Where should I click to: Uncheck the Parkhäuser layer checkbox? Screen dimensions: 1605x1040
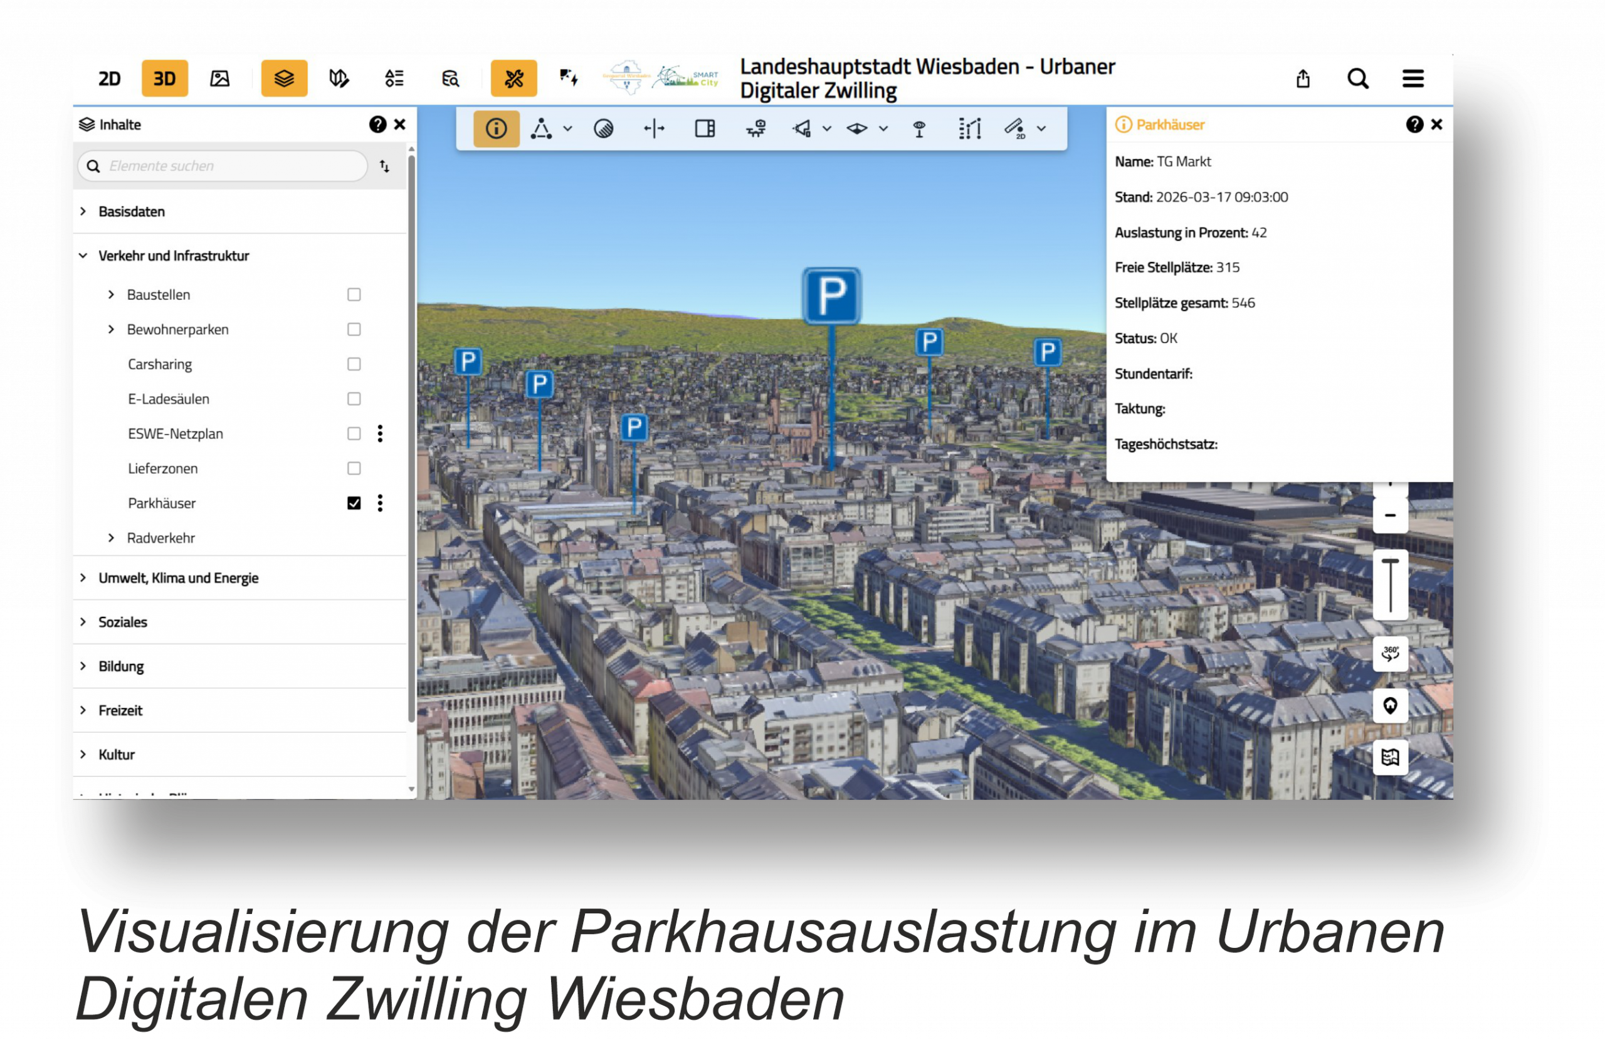pos(354,503)
